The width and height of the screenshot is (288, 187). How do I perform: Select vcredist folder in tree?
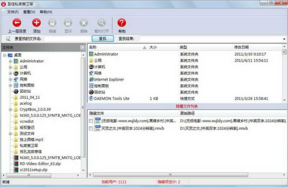coord(27,122)
